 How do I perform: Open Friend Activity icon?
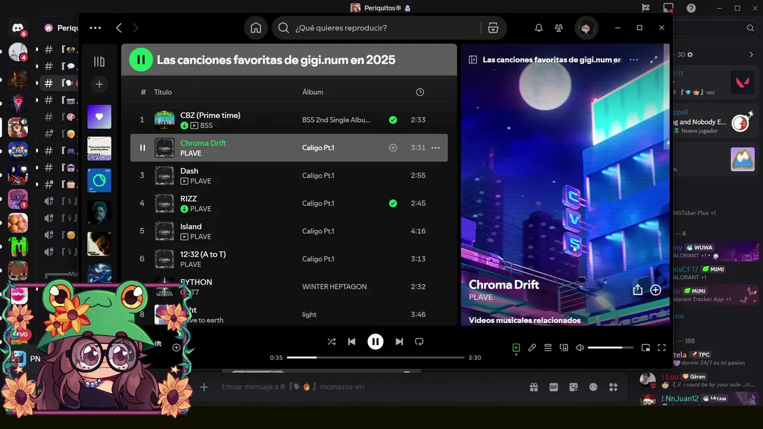click(x=559, y=28)
